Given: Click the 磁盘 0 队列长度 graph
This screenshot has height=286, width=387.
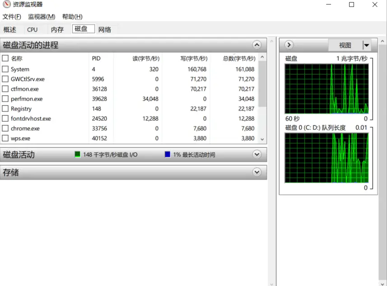Looking at the screenshot, I should [x=326, y=158].
